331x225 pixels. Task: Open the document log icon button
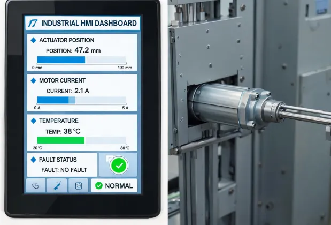click(79, 186)
